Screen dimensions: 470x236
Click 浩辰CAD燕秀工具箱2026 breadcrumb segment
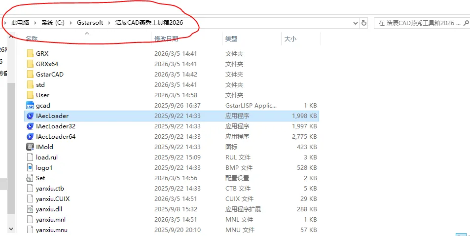(149, 23)
